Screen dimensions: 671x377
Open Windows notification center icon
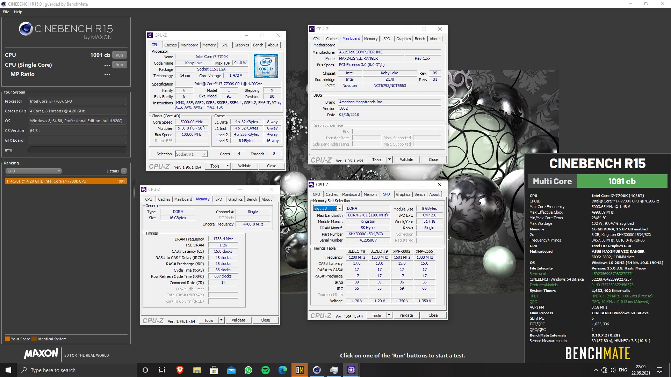659,370
